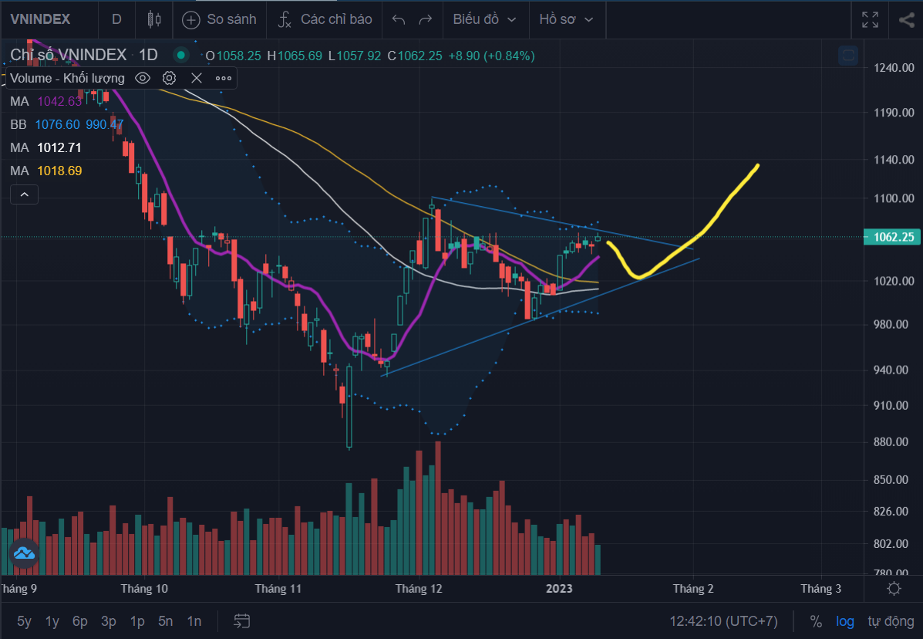The height and width of the screenshot is (639, 923).
Task: Click the 1D interval label in legend
Action: 148,56
